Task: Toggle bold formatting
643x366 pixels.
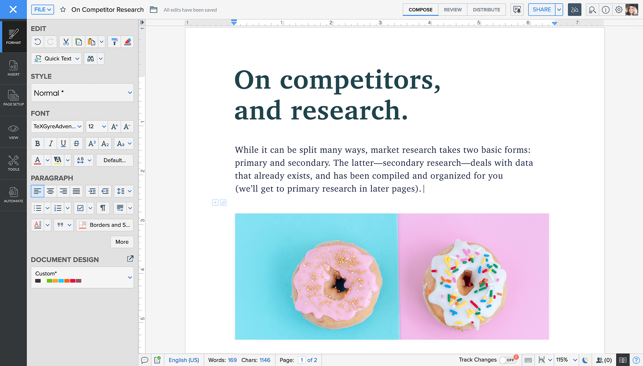Action: tap(37, 143)
